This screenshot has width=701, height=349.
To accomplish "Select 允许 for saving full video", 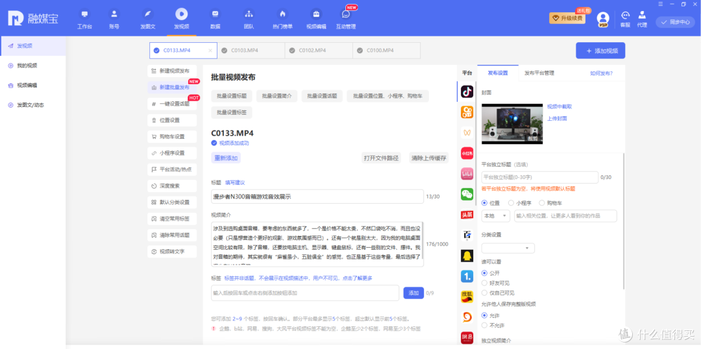I will [484, 315].
